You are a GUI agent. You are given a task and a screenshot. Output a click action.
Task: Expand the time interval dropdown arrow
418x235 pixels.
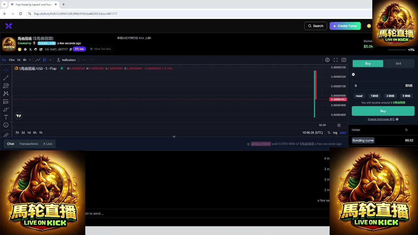point(30,60)
